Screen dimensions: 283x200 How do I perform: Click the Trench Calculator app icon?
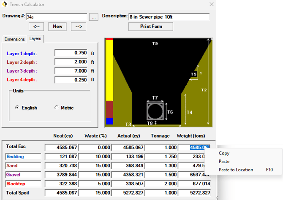5,4
